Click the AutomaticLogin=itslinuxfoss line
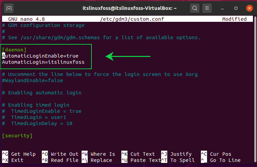The image size is (257, 167). click(43, 62)
